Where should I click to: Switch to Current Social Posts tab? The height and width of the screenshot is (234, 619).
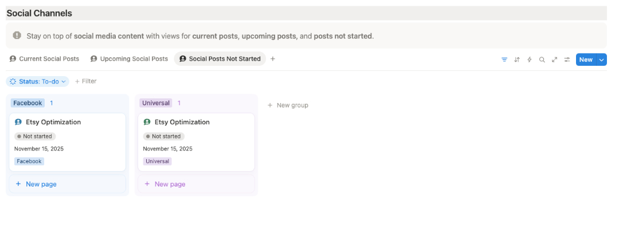(x=45, y=59)
